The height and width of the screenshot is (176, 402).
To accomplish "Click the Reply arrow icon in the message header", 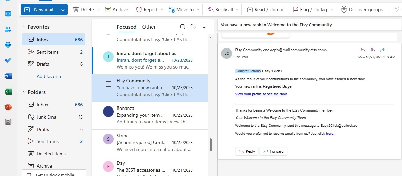I will (x=362, y=50).
